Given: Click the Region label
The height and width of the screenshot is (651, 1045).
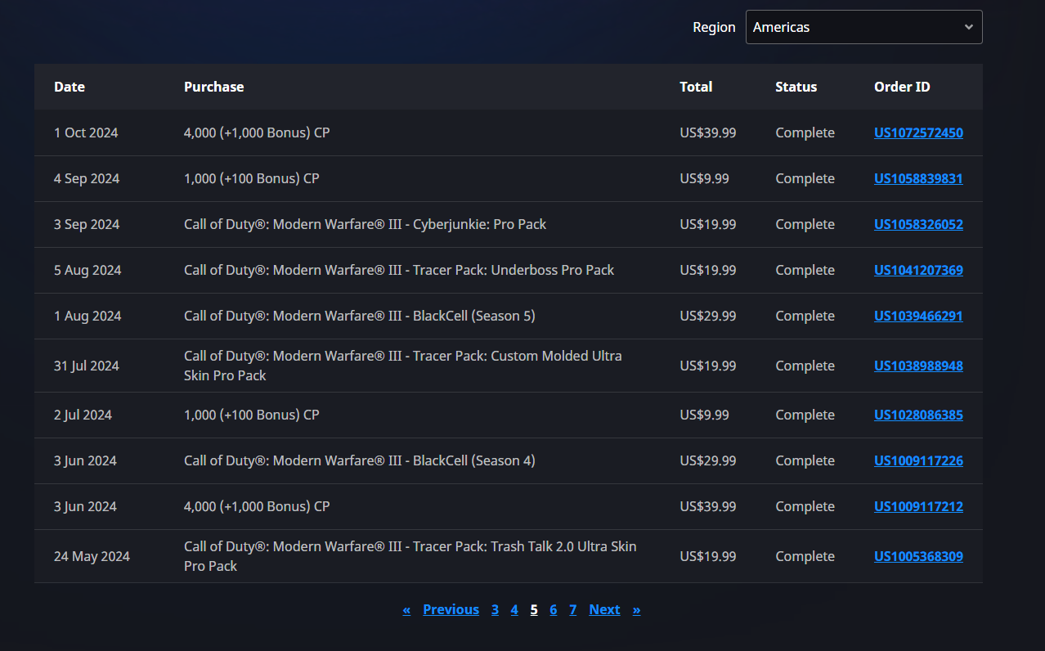Looking at the screenshot, I should 714,27.
